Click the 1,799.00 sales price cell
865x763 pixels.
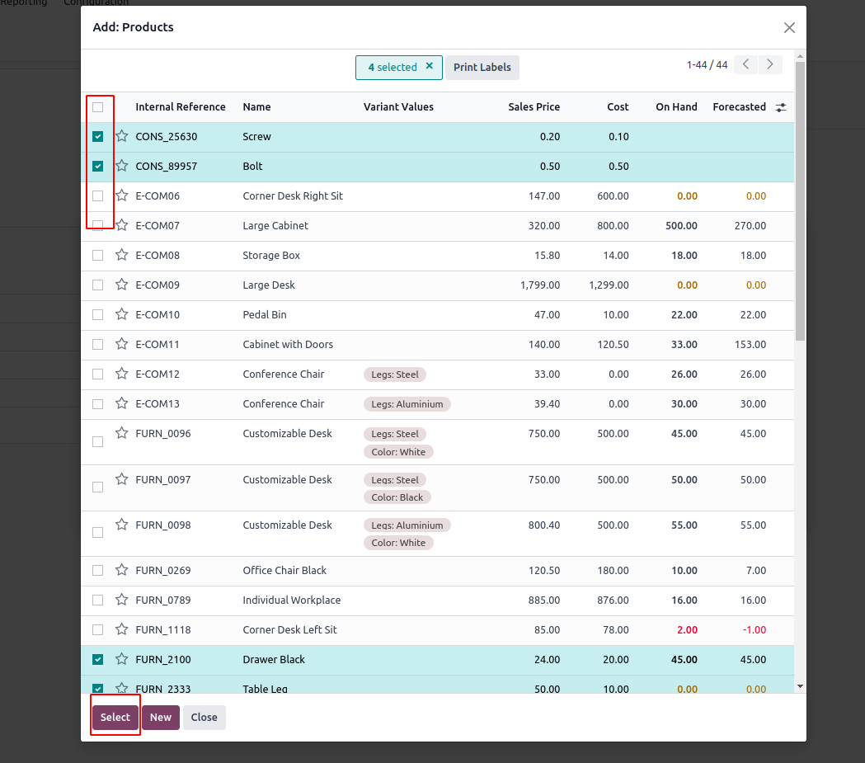pos(540,285)
